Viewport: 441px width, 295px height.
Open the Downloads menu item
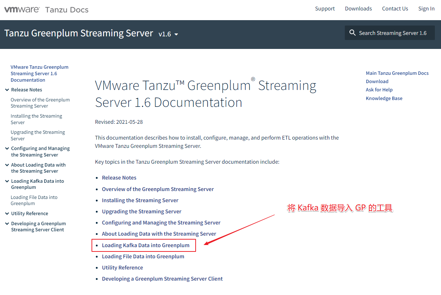(358, 9)
